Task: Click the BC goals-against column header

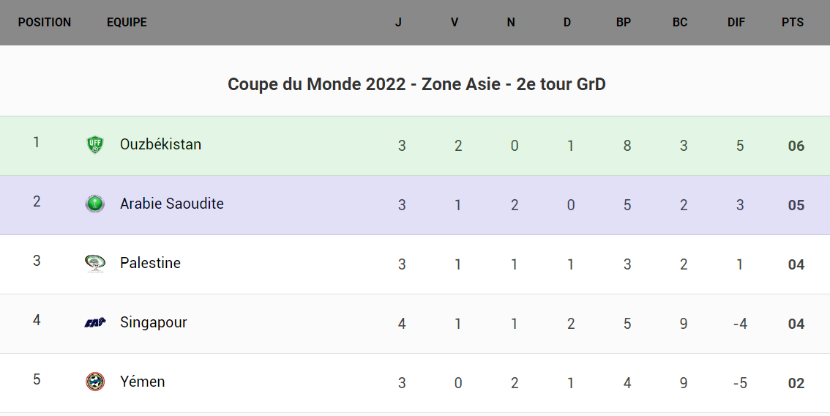Action: click(680, 23)
